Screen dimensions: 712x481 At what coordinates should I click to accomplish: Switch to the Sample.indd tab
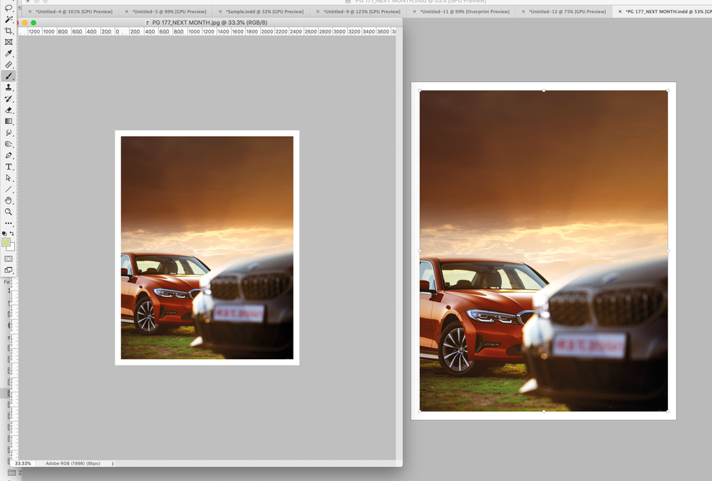tap(265, 11)
